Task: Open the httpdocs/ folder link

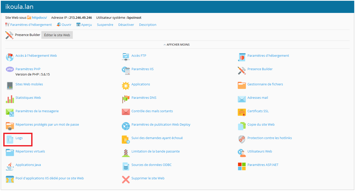Action: coord(39,17)
